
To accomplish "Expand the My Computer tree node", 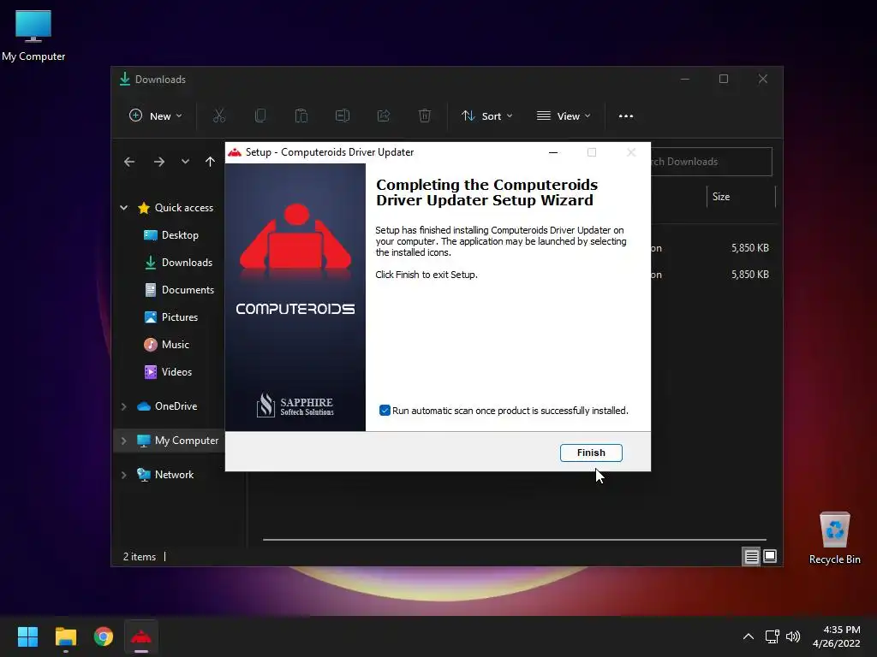I will [x=123, y=441].
